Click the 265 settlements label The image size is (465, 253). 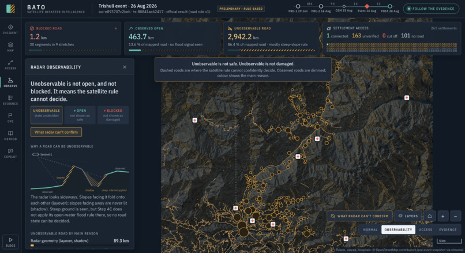444,28
